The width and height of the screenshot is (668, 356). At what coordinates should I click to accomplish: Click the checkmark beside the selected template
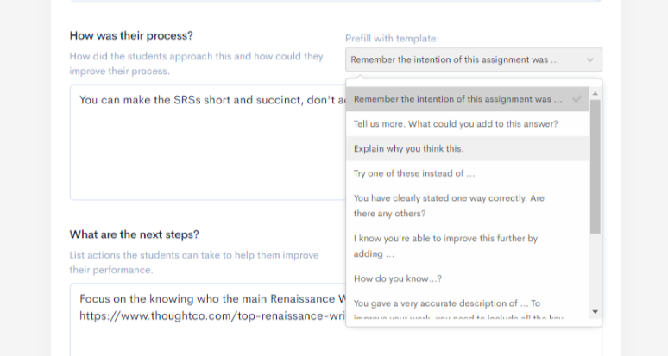point(577,99)
